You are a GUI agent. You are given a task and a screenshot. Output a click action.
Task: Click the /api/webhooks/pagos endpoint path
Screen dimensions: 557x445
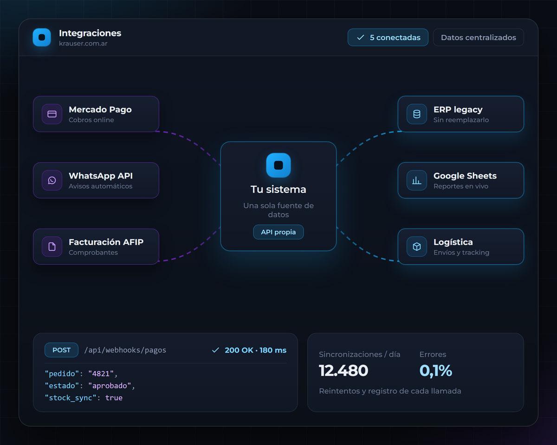pos(125,350)
